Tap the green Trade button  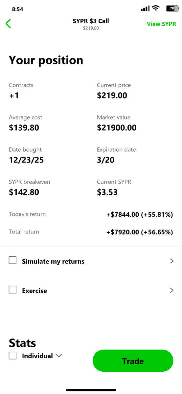pyautogui.click(x=133, y=361)
